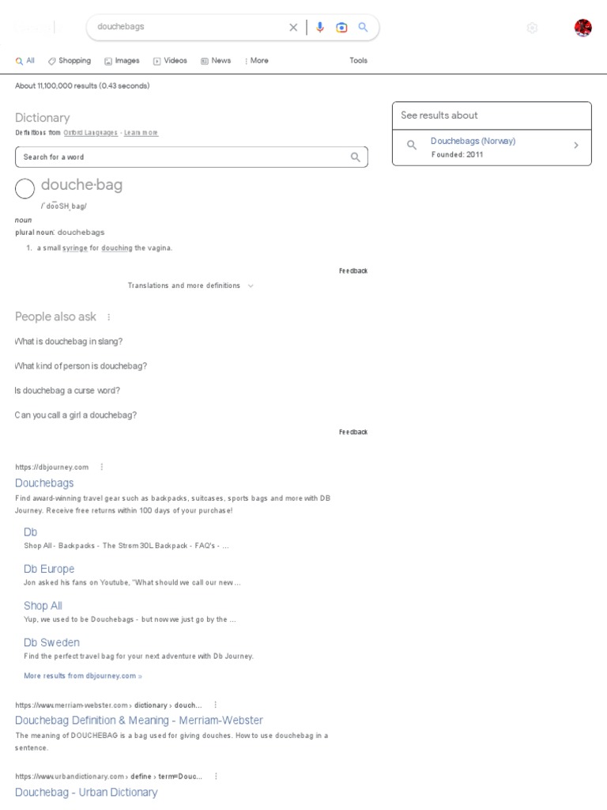
Task: Play pronunciation audio for douchebag
Action: [x=25, y=188]
